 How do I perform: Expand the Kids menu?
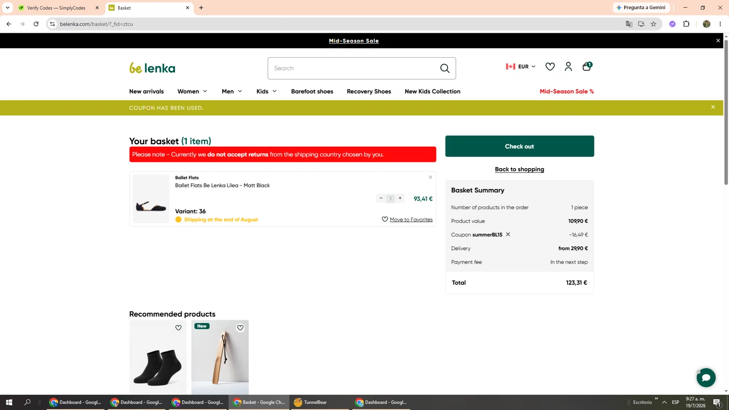pyautogui.click(x=266, y=91)
